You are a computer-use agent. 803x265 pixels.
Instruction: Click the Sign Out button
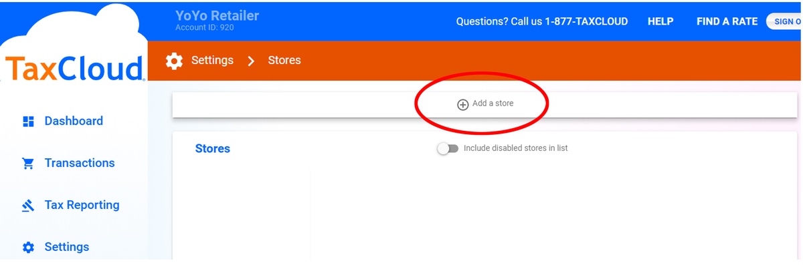786,21
